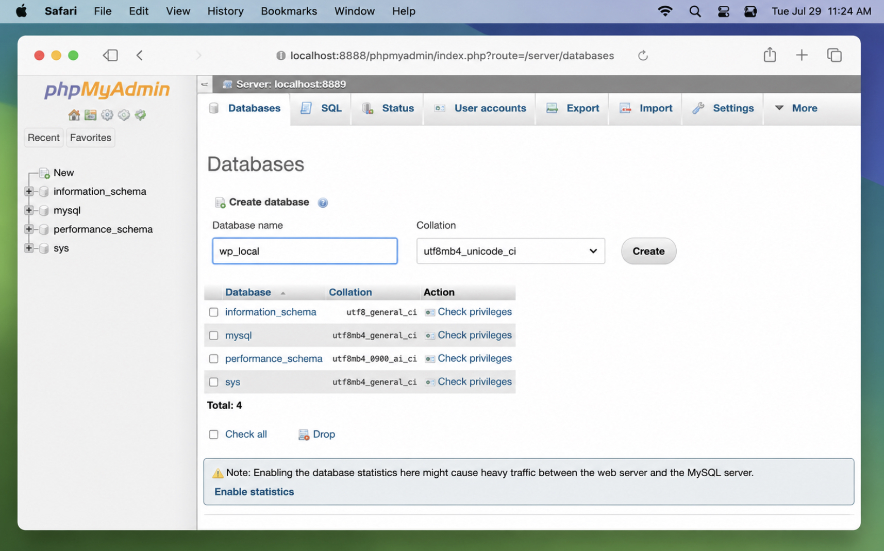Click the Recent button

43,138
